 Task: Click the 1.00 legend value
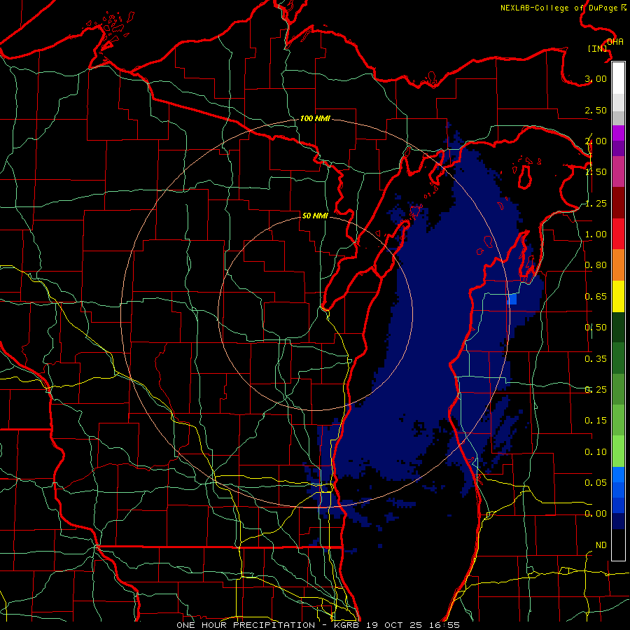596,234
